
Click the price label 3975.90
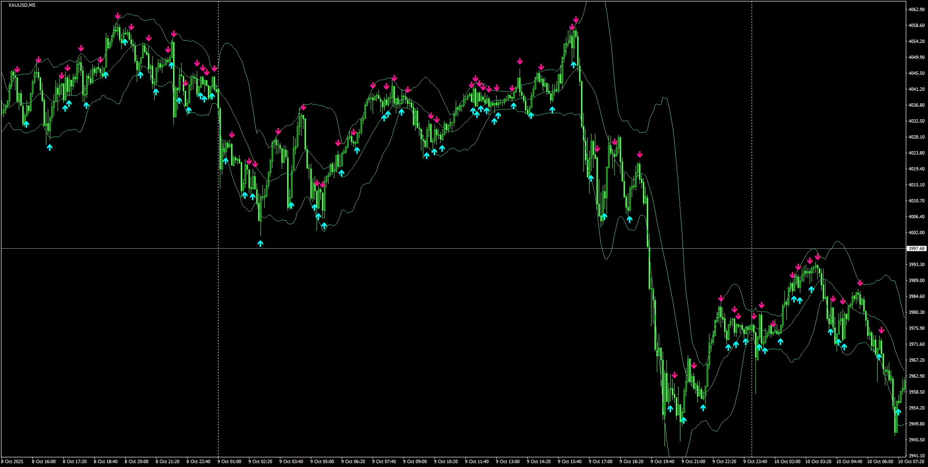tap(916, 328)
